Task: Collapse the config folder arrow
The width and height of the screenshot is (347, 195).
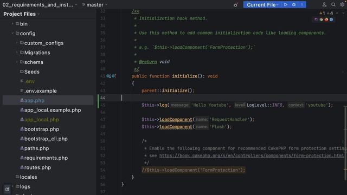Action: tap(12, 34)
